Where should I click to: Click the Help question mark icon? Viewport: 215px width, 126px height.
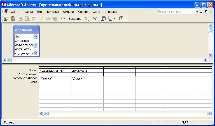pyautogui.click(x=121, y=19)
